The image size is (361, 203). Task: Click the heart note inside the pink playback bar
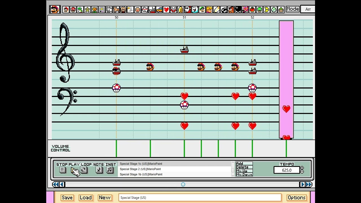coord(286,109)
